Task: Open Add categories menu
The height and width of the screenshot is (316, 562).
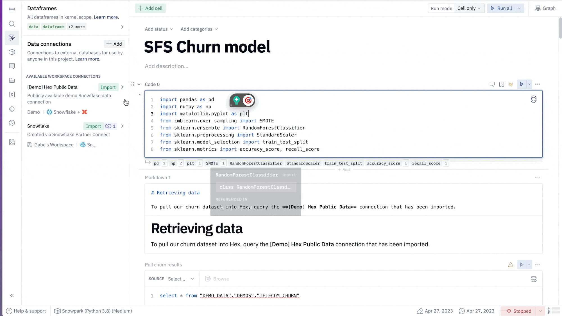Action: pos(199,29)
